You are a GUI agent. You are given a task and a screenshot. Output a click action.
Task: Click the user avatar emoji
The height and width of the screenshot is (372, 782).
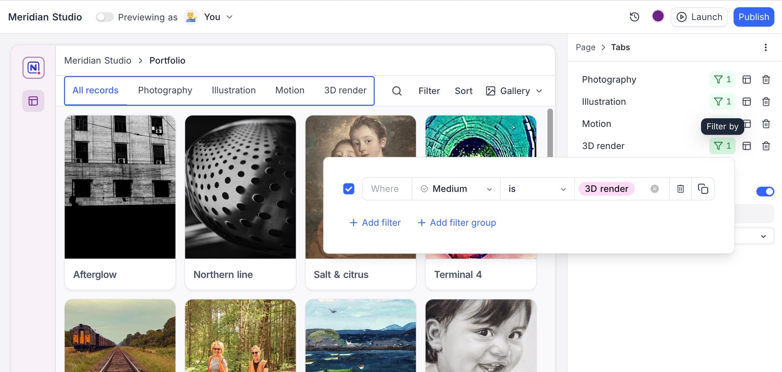pos(191,17)
